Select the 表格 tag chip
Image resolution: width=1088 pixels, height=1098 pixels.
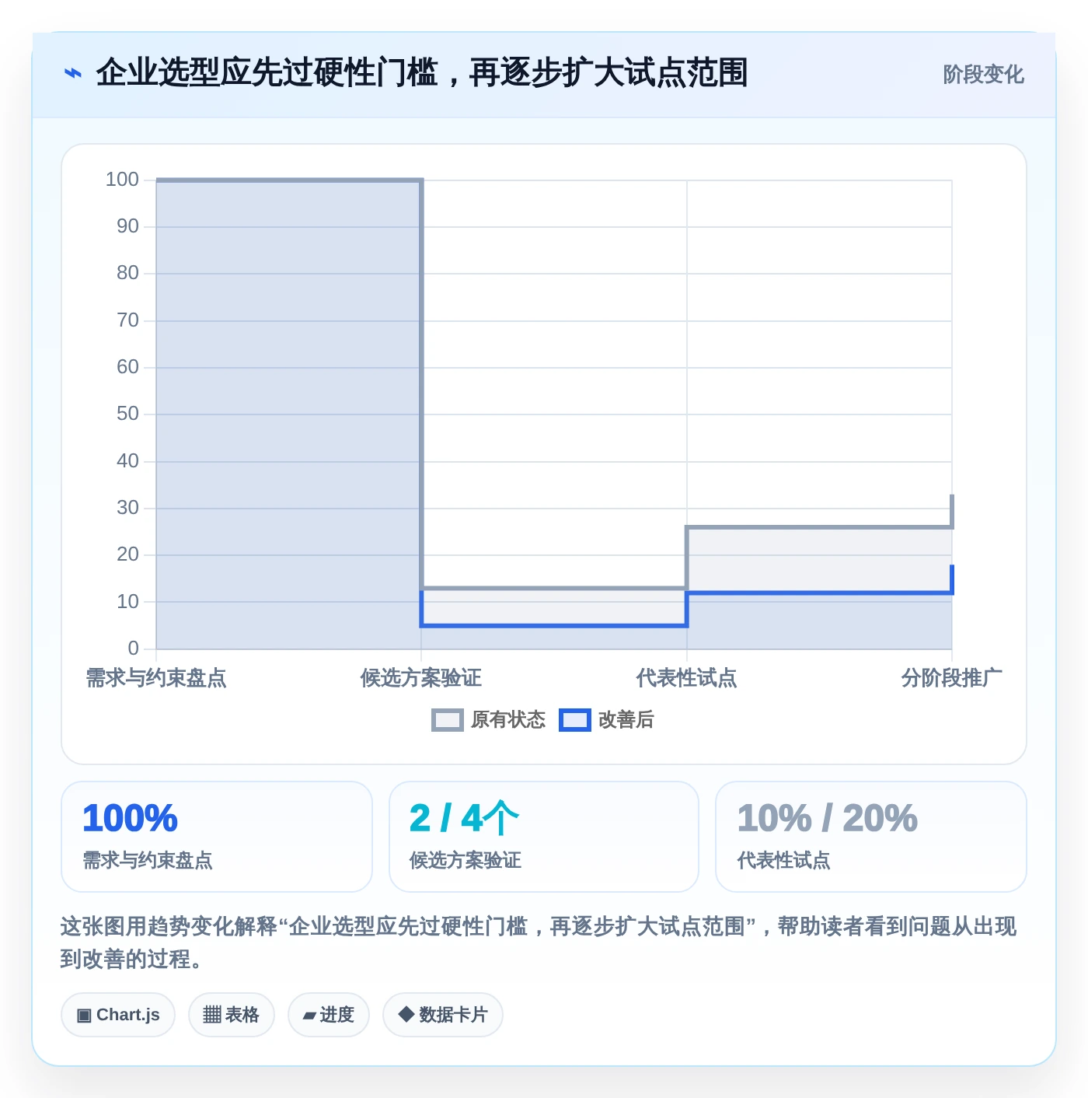click(232, 1015)
